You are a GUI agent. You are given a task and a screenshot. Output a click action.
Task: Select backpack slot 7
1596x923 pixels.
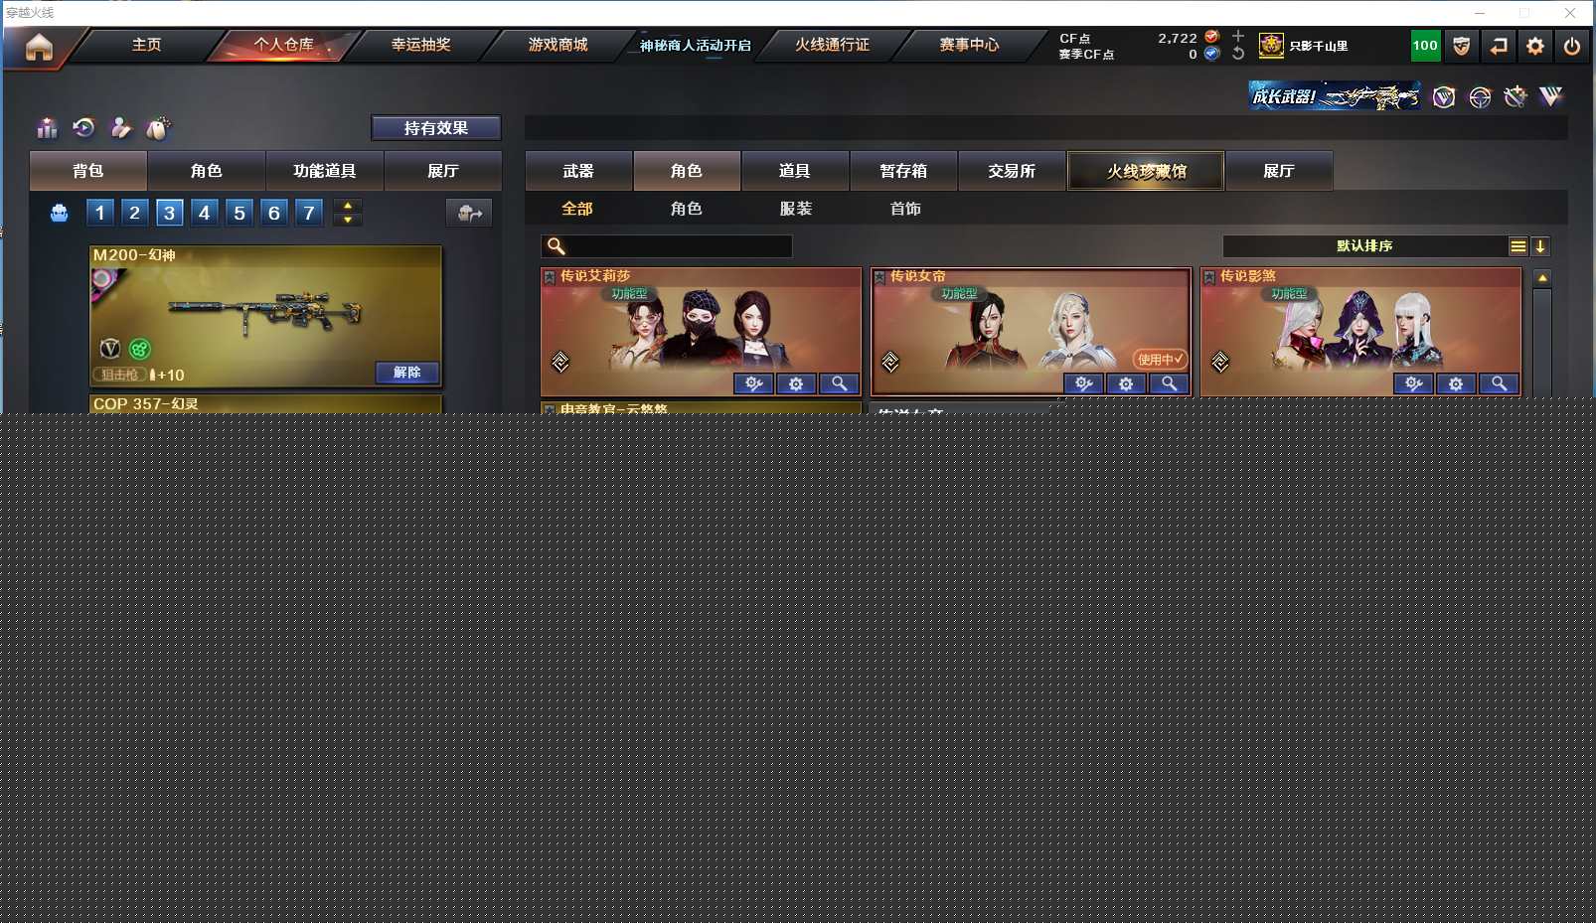pos(309,213)
